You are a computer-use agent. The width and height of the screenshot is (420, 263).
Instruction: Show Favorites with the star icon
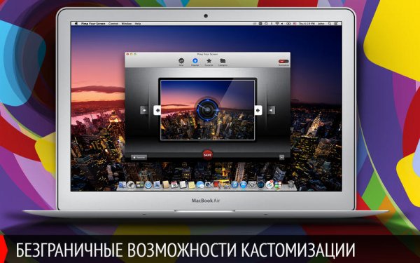209,61
